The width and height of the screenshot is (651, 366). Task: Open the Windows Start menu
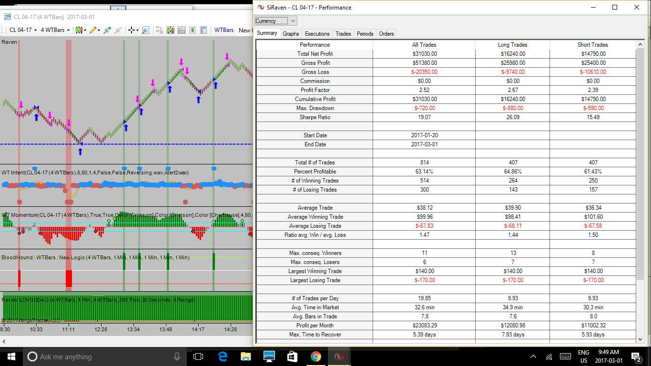11,356
